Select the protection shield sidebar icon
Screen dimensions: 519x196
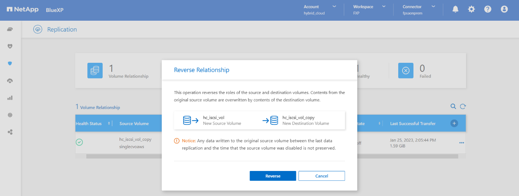pos(10,63)
